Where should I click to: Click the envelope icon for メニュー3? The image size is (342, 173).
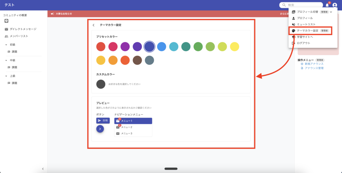(118, 134)
